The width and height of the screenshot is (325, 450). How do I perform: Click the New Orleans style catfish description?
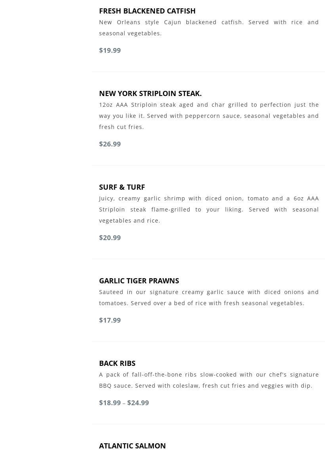pyautogui.click(x=208, y=28)
